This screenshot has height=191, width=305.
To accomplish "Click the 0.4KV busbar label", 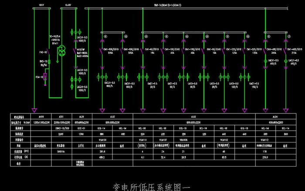I will pos(68,5).
